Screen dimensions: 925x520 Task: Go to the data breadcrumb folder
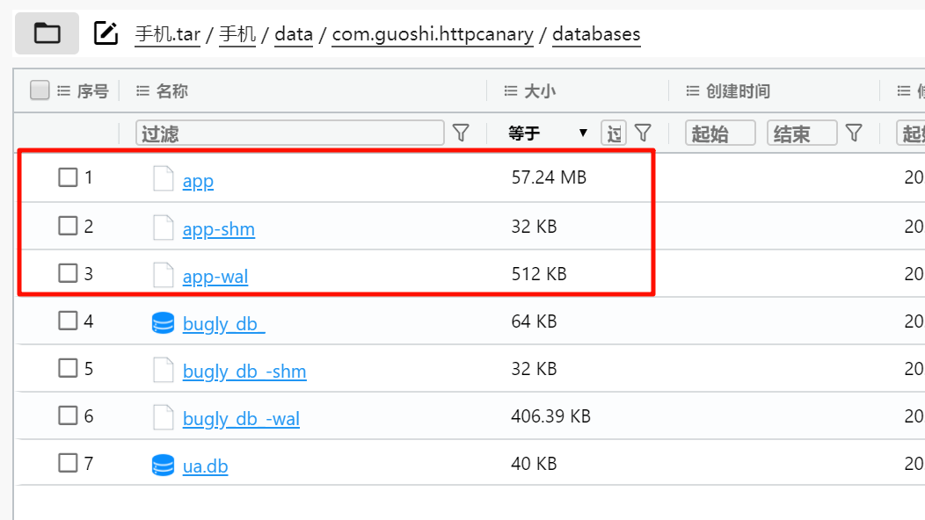294,34
